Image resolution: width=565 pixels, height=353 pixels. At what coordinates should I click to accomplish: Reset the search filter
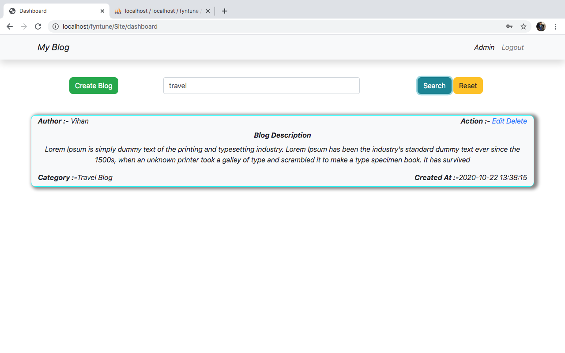[468, 86]
